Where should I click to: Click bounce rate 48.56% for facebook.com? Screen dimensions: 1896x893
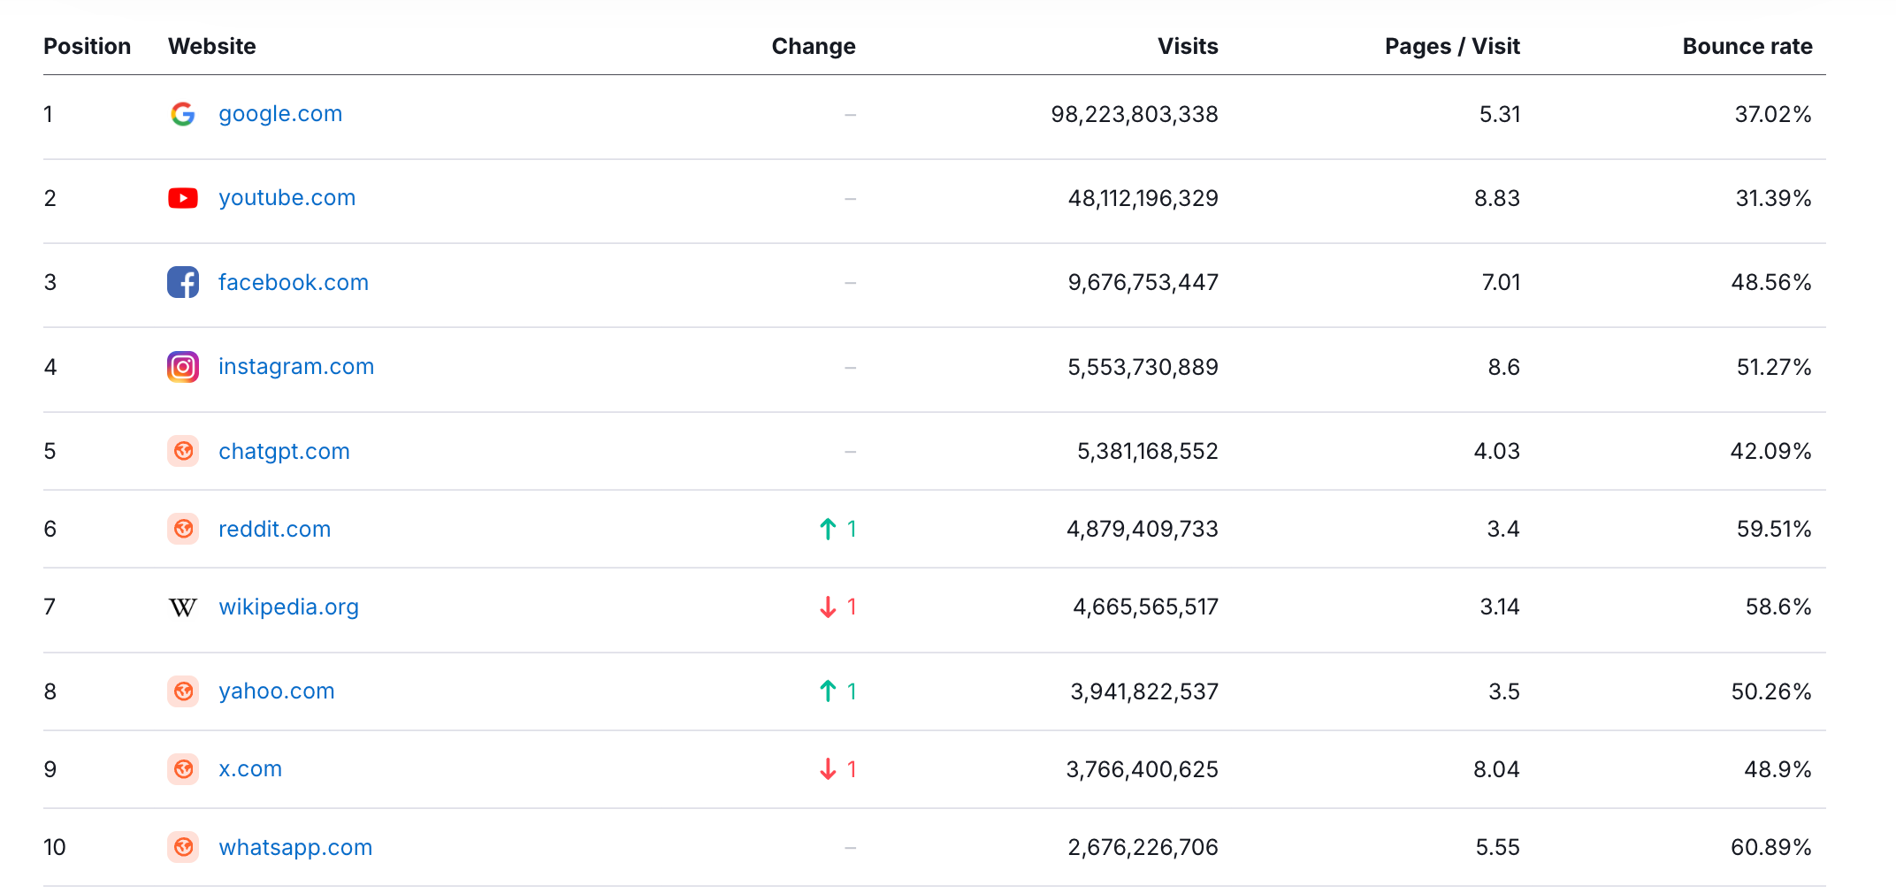[x=1771, y=282]
